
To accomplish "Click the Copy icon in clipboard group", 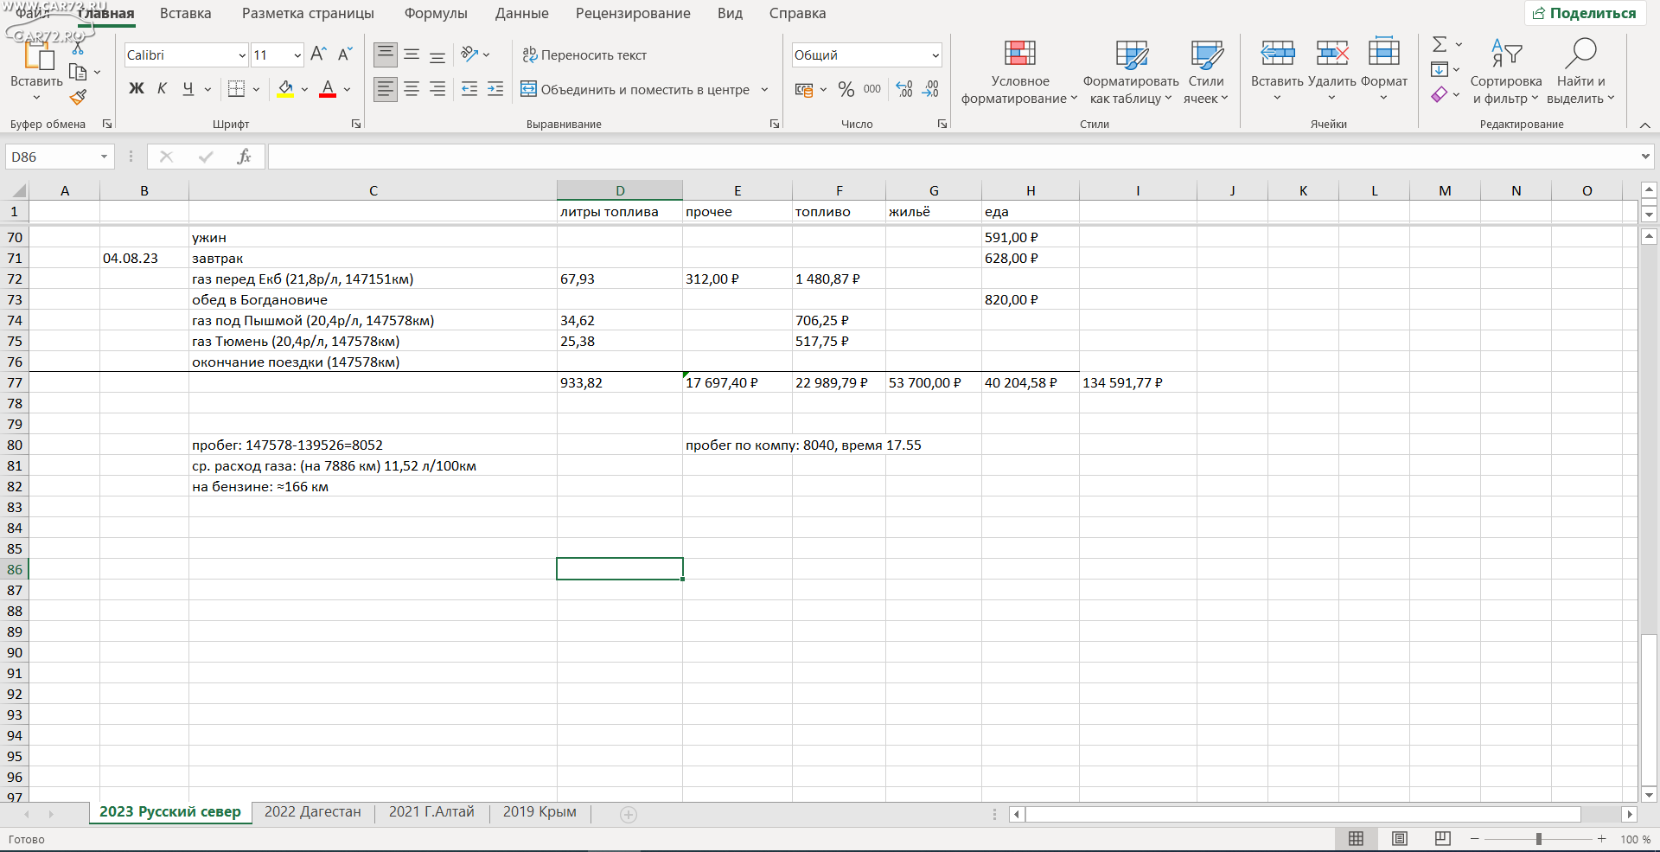I will 78,73.
